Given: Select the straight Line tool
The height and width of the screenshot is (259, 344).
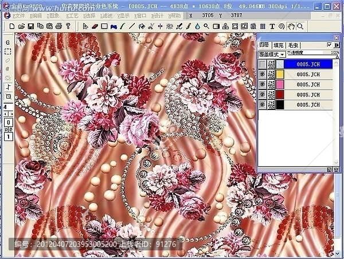Looking at the screenshot, I should [x=132, y=26].
